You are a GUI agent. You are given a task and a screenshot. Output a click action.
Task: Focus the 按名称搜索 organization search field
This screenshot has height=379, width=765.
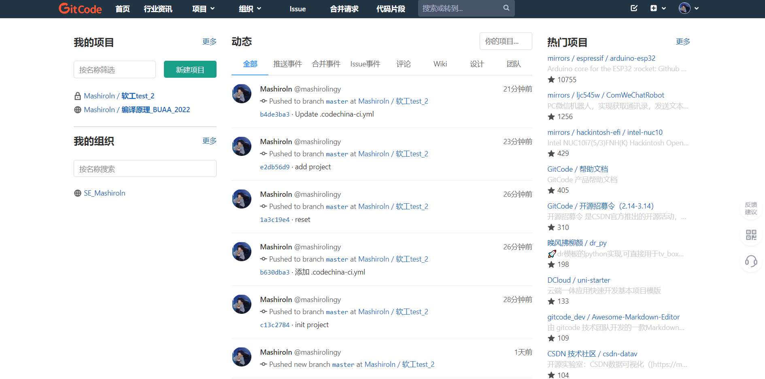145,168
